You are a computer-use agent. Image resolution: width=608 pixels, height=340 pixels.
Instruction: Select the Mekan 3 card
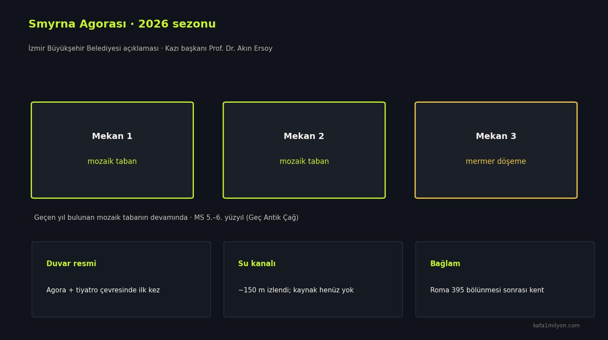pyautogui.click(x=496, y=150)
